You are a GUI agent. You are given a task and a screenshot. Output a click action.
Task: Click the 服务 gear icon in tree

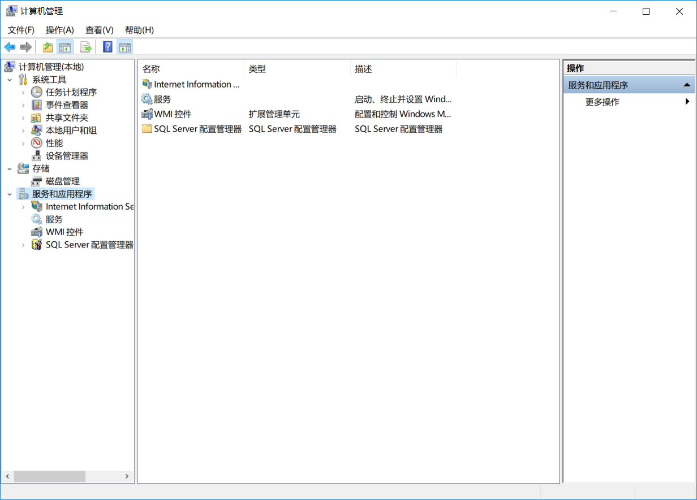[37, 219]
